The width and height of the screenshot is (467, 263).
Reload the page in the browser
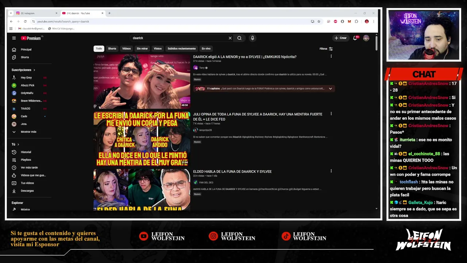tap(25, 22)
